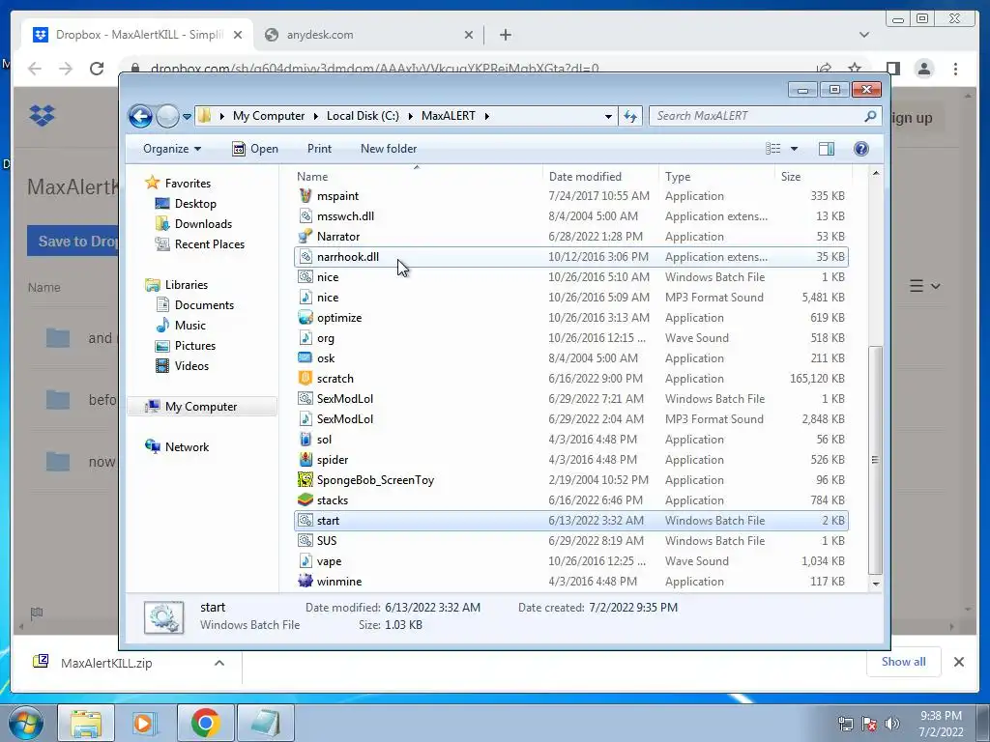This screenshot has height=742, width=990.
Task: Click the Explorer forward navigation arrow
Action: 167,116
